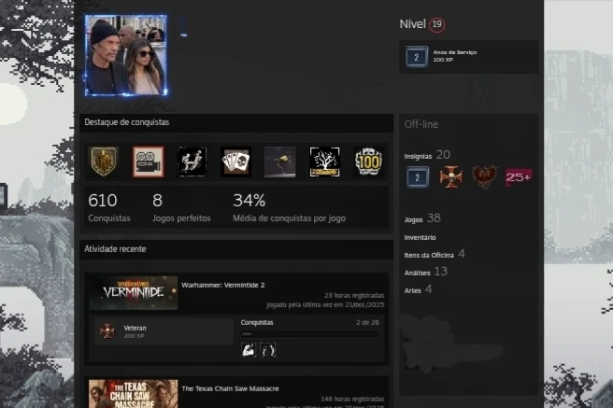Open the Inventário link

(x=420, y=237)
